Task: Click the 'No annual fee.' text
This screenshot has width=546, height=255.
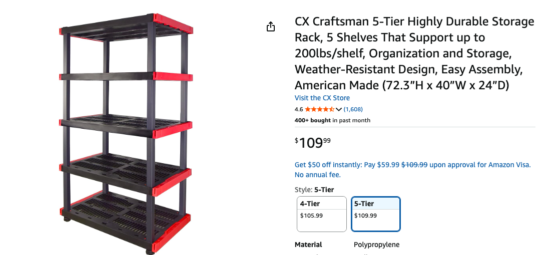Action: tap(317, 175)
